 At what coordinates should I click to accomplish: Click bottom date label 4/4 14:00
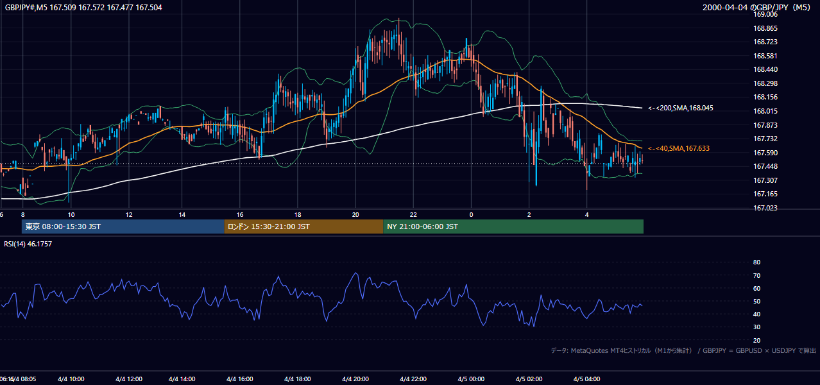182,379
